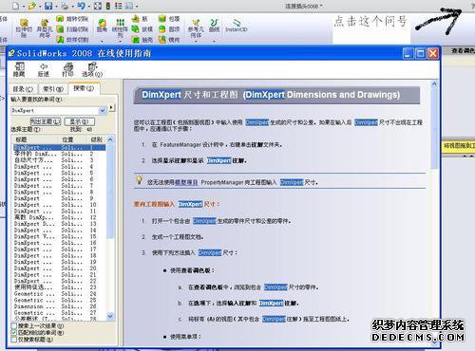The width and height of the screenshot is (475, 351).
Task: Click the 显示 (Display) button
Action: click(80, 121)
